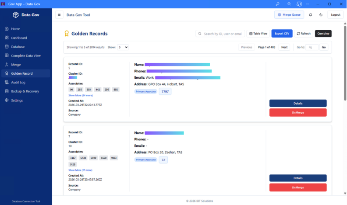
Task: Click the Dashboard grid icon
Action: (x=7, y=38)
